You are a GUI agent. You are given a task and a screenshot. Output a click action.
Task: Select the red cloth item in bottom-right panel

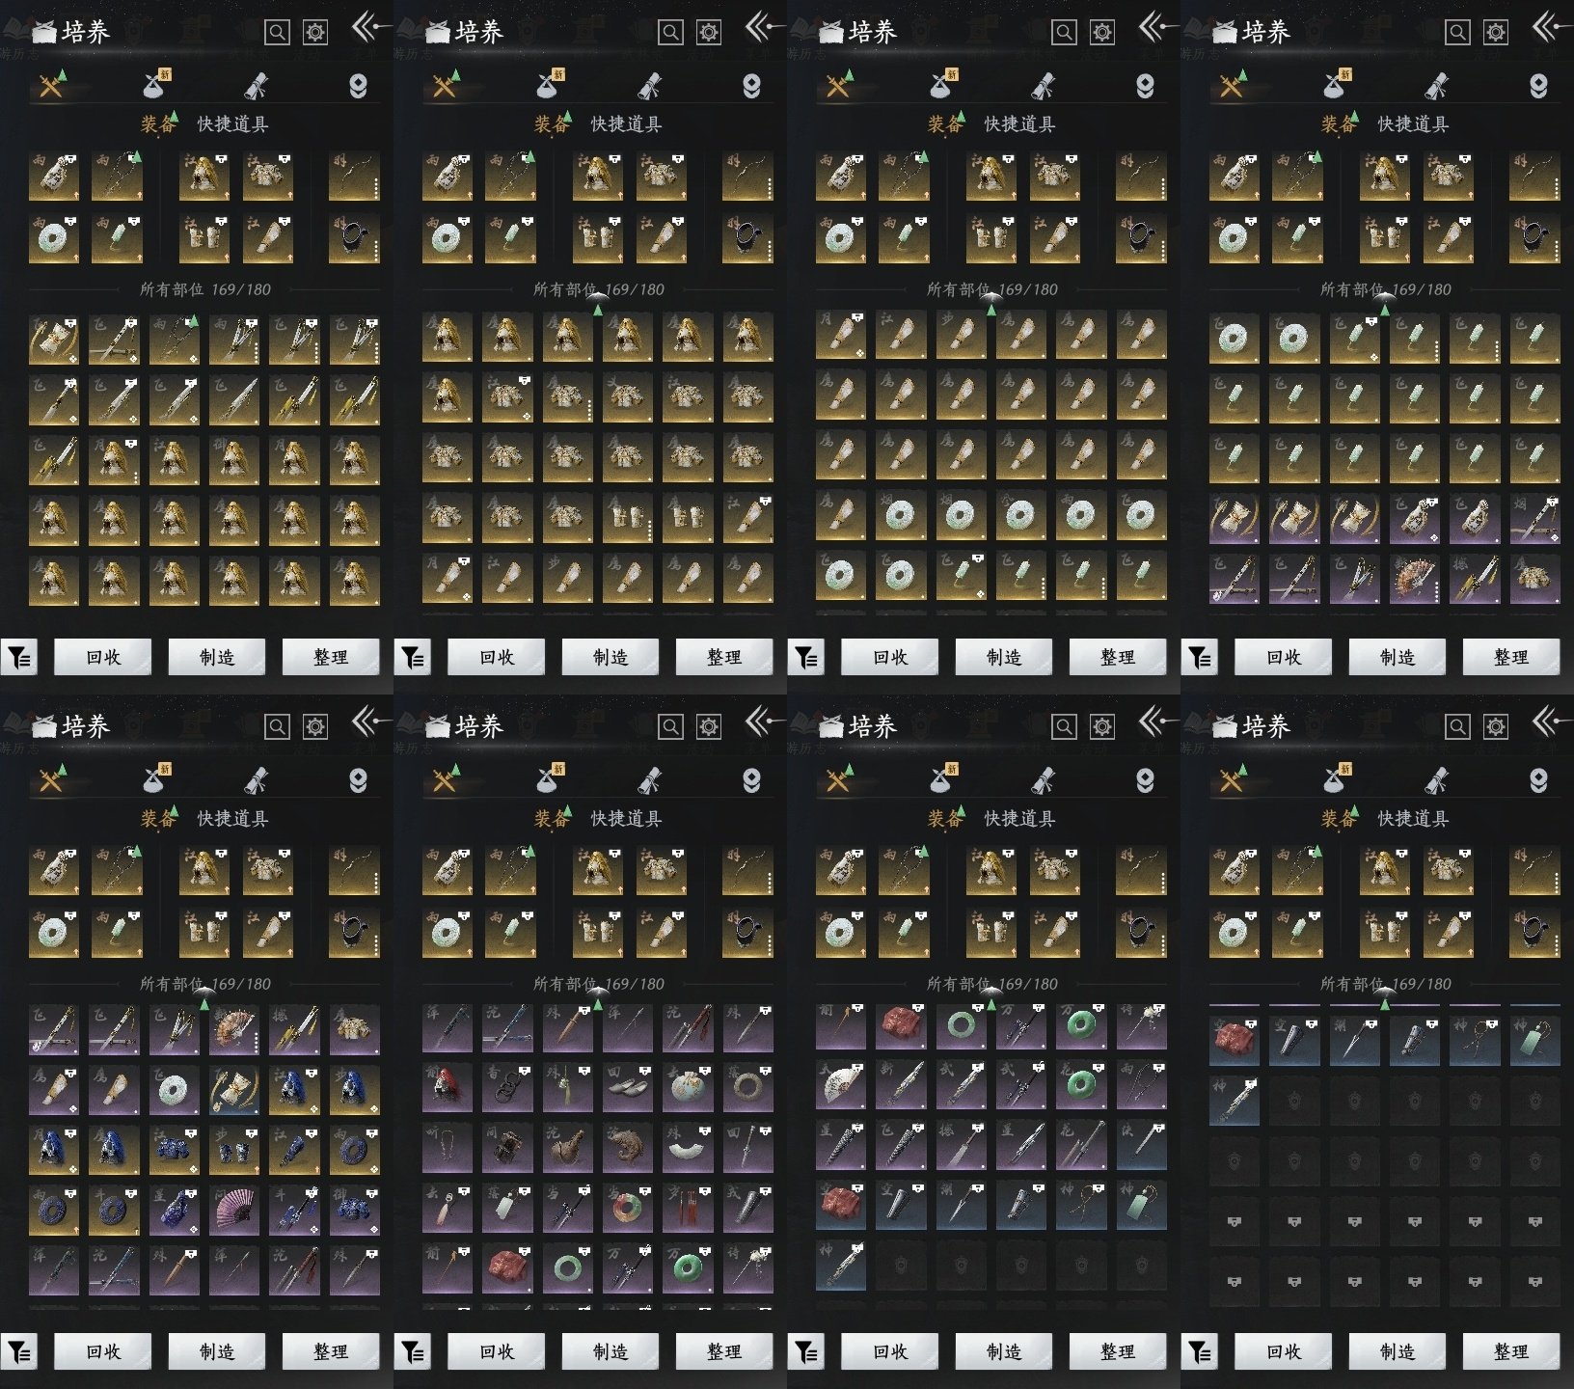(1235, 1040)
